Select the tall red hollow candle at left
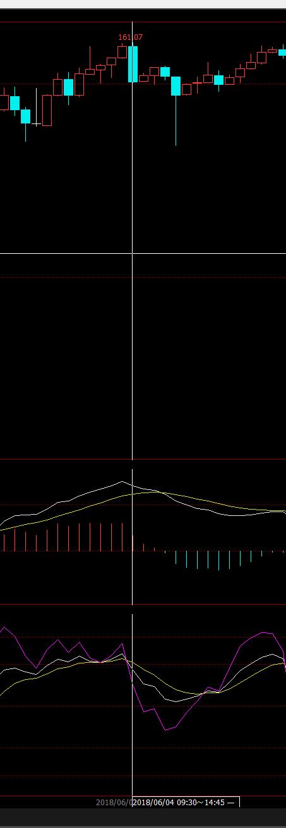286x828 pixels. 47,111
